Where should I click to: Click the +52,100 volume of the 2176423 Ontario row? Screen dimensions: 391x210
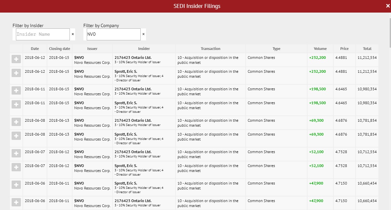[x=317, y=152]
